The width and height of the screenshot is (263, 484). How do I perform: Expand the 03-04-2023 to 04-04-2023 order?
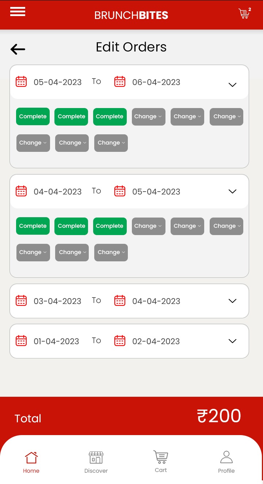(x=232, y=301)
